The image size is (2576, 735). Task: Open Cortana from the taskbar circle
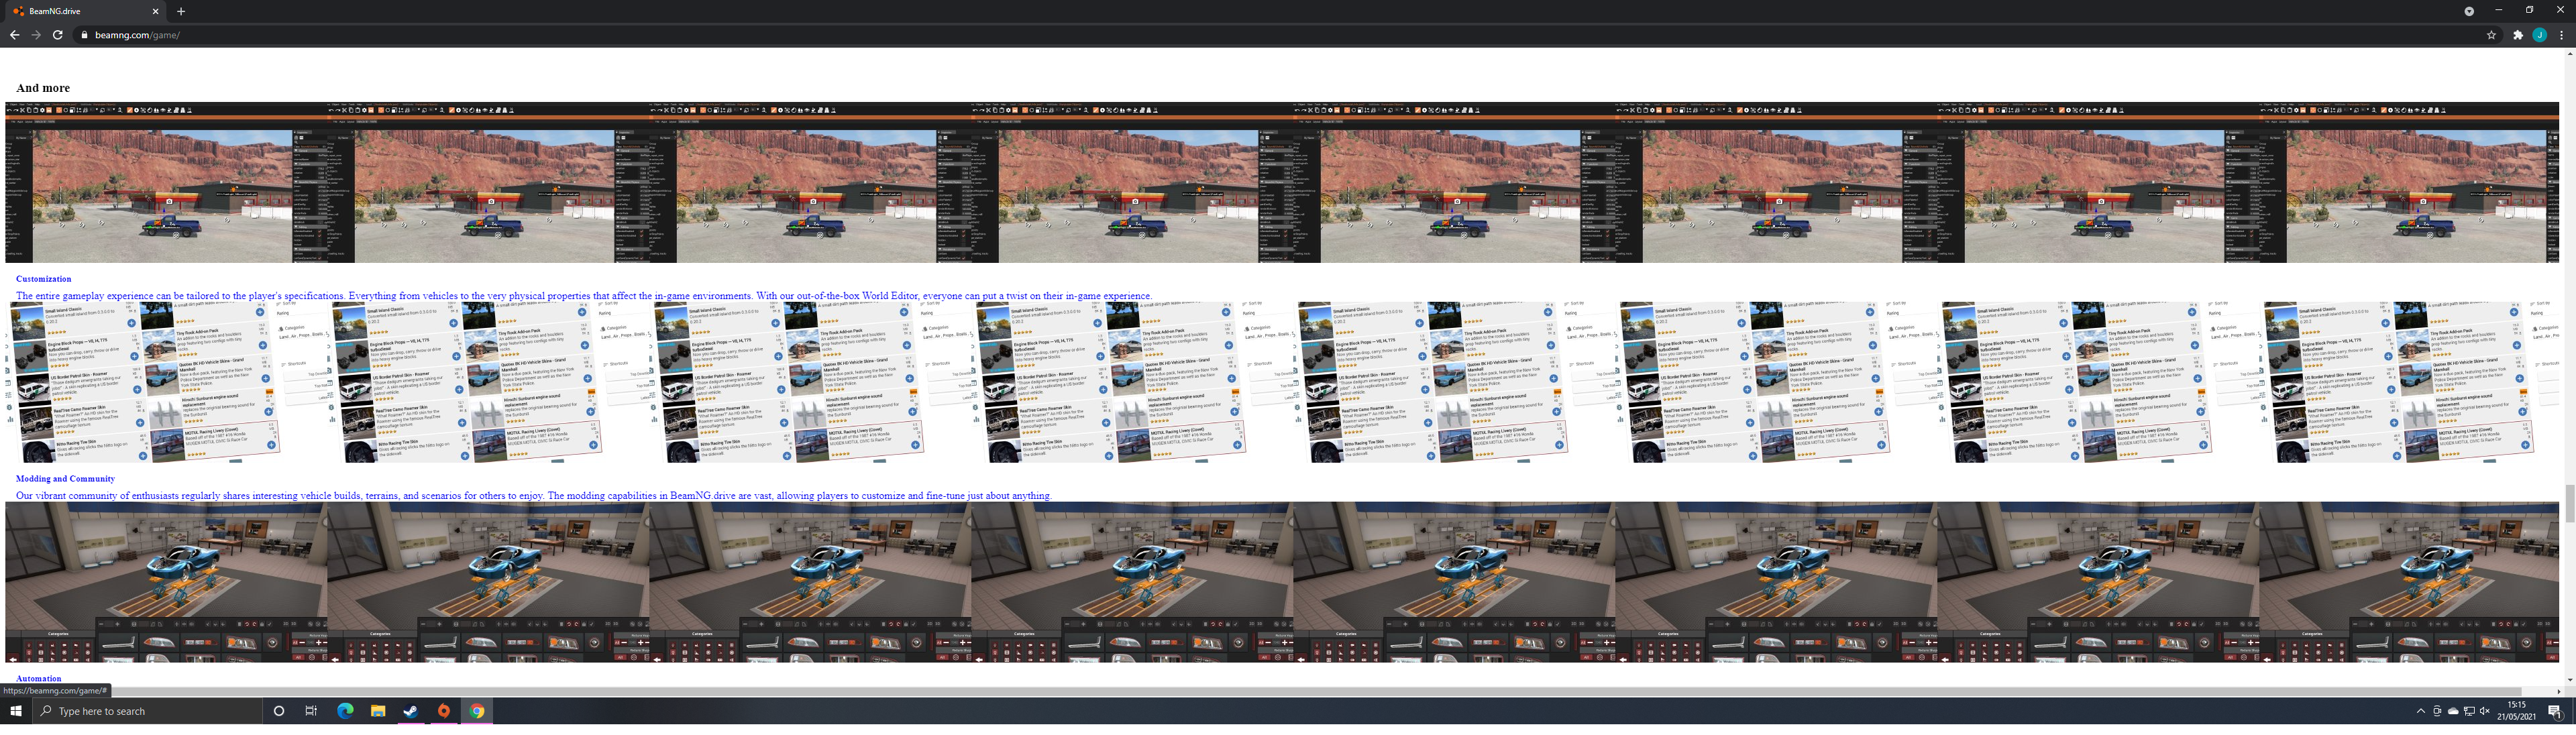point(279,711)
